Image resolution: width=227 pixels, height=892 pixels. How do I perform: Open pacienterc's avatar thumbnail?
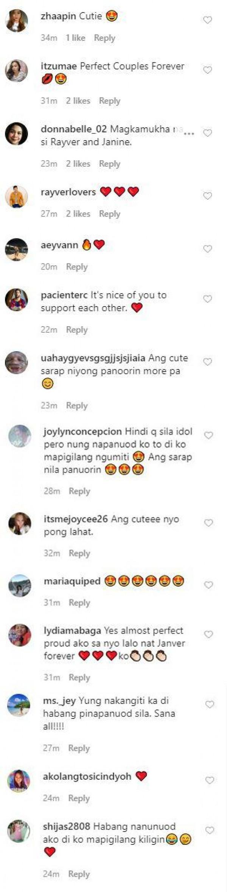16,300
